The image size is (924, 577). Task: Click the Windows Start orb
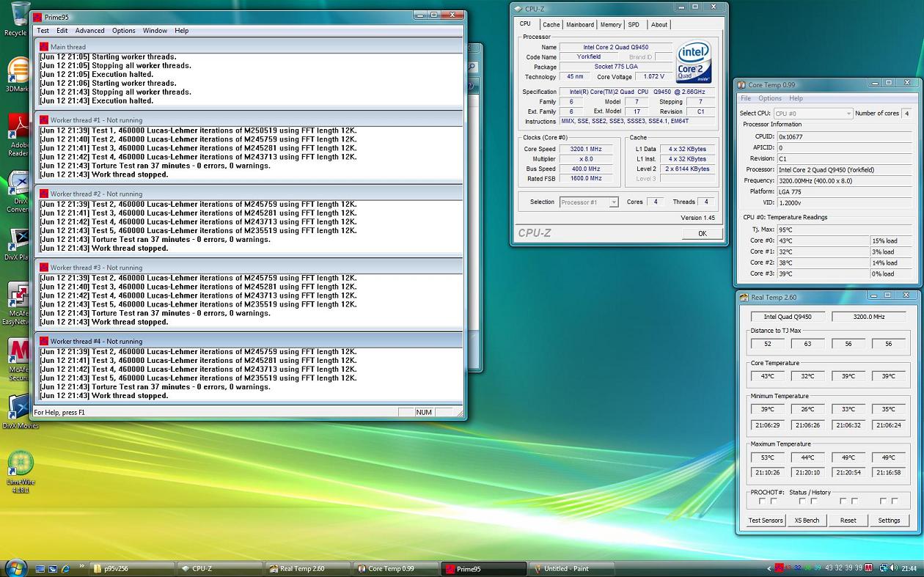click(x=15, y=567)
